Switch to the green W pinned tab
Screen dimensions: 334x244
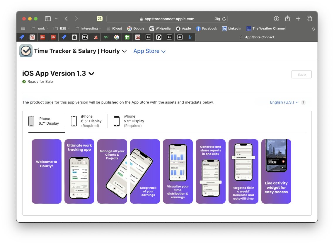pyautogui.click(x=106, y=37)
